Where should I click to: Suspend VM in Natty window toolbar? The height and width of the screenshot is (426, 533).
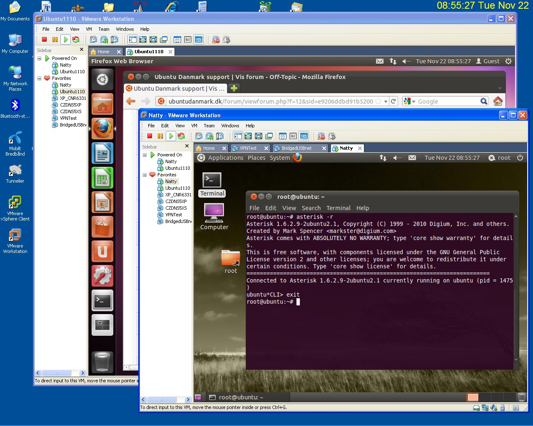160,136
